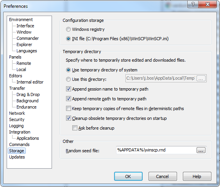
Task: Click the browse button for random seed file
Action: click(x=201, y=150)
